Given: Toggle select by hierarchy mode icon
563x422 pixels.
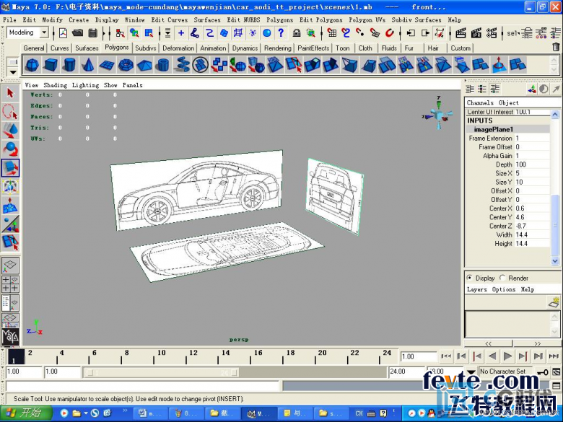Looking at the screenshot, I should pos(120,33).
